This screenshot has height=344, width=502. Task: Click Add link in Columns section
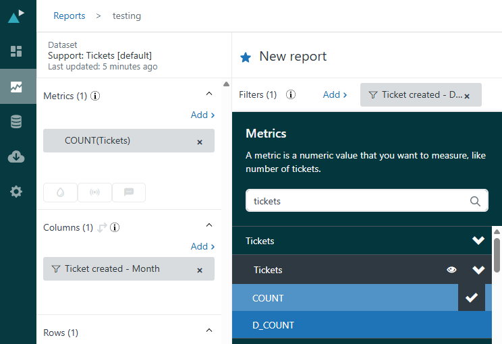click(x=202, y=246)
